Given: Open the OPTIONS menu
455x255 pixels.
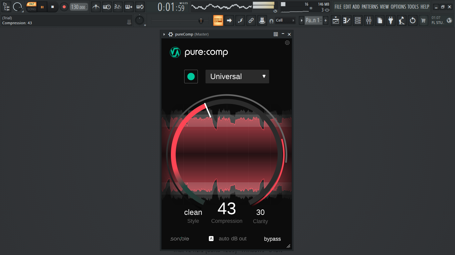Looking at the screenshot, I should [398, 6].
